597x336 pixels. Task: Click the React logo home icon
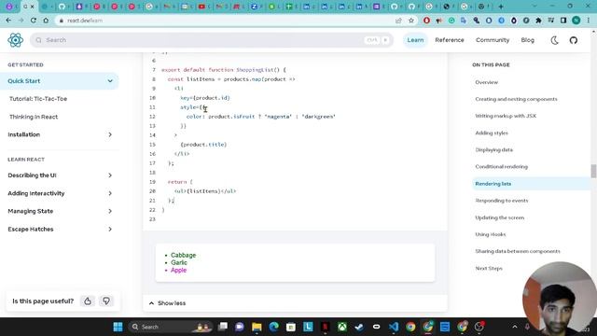point(16,40)
